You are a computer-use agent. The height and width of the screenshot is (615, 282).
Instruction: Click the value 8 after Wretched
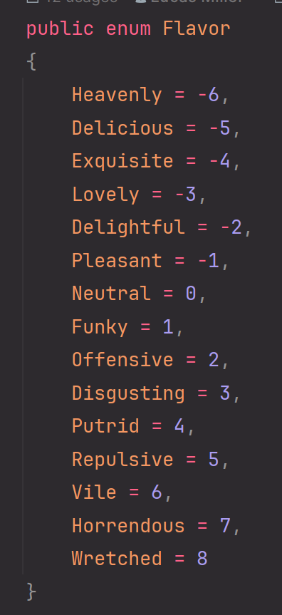202,559
